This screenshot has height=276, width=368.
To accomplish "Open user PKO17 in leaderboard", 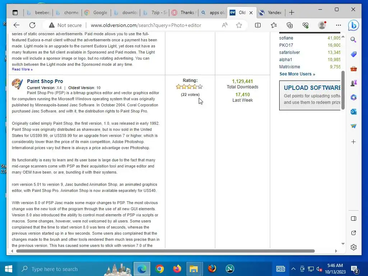I will (286, 45).
